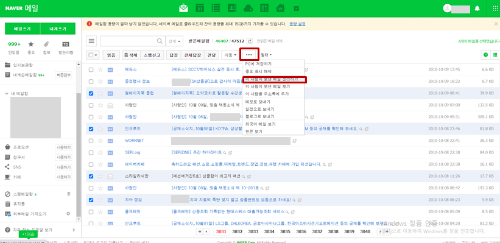Switch to time-ordered view clock icon
Viewport: 500px width, 243px height.
(485, 55)
